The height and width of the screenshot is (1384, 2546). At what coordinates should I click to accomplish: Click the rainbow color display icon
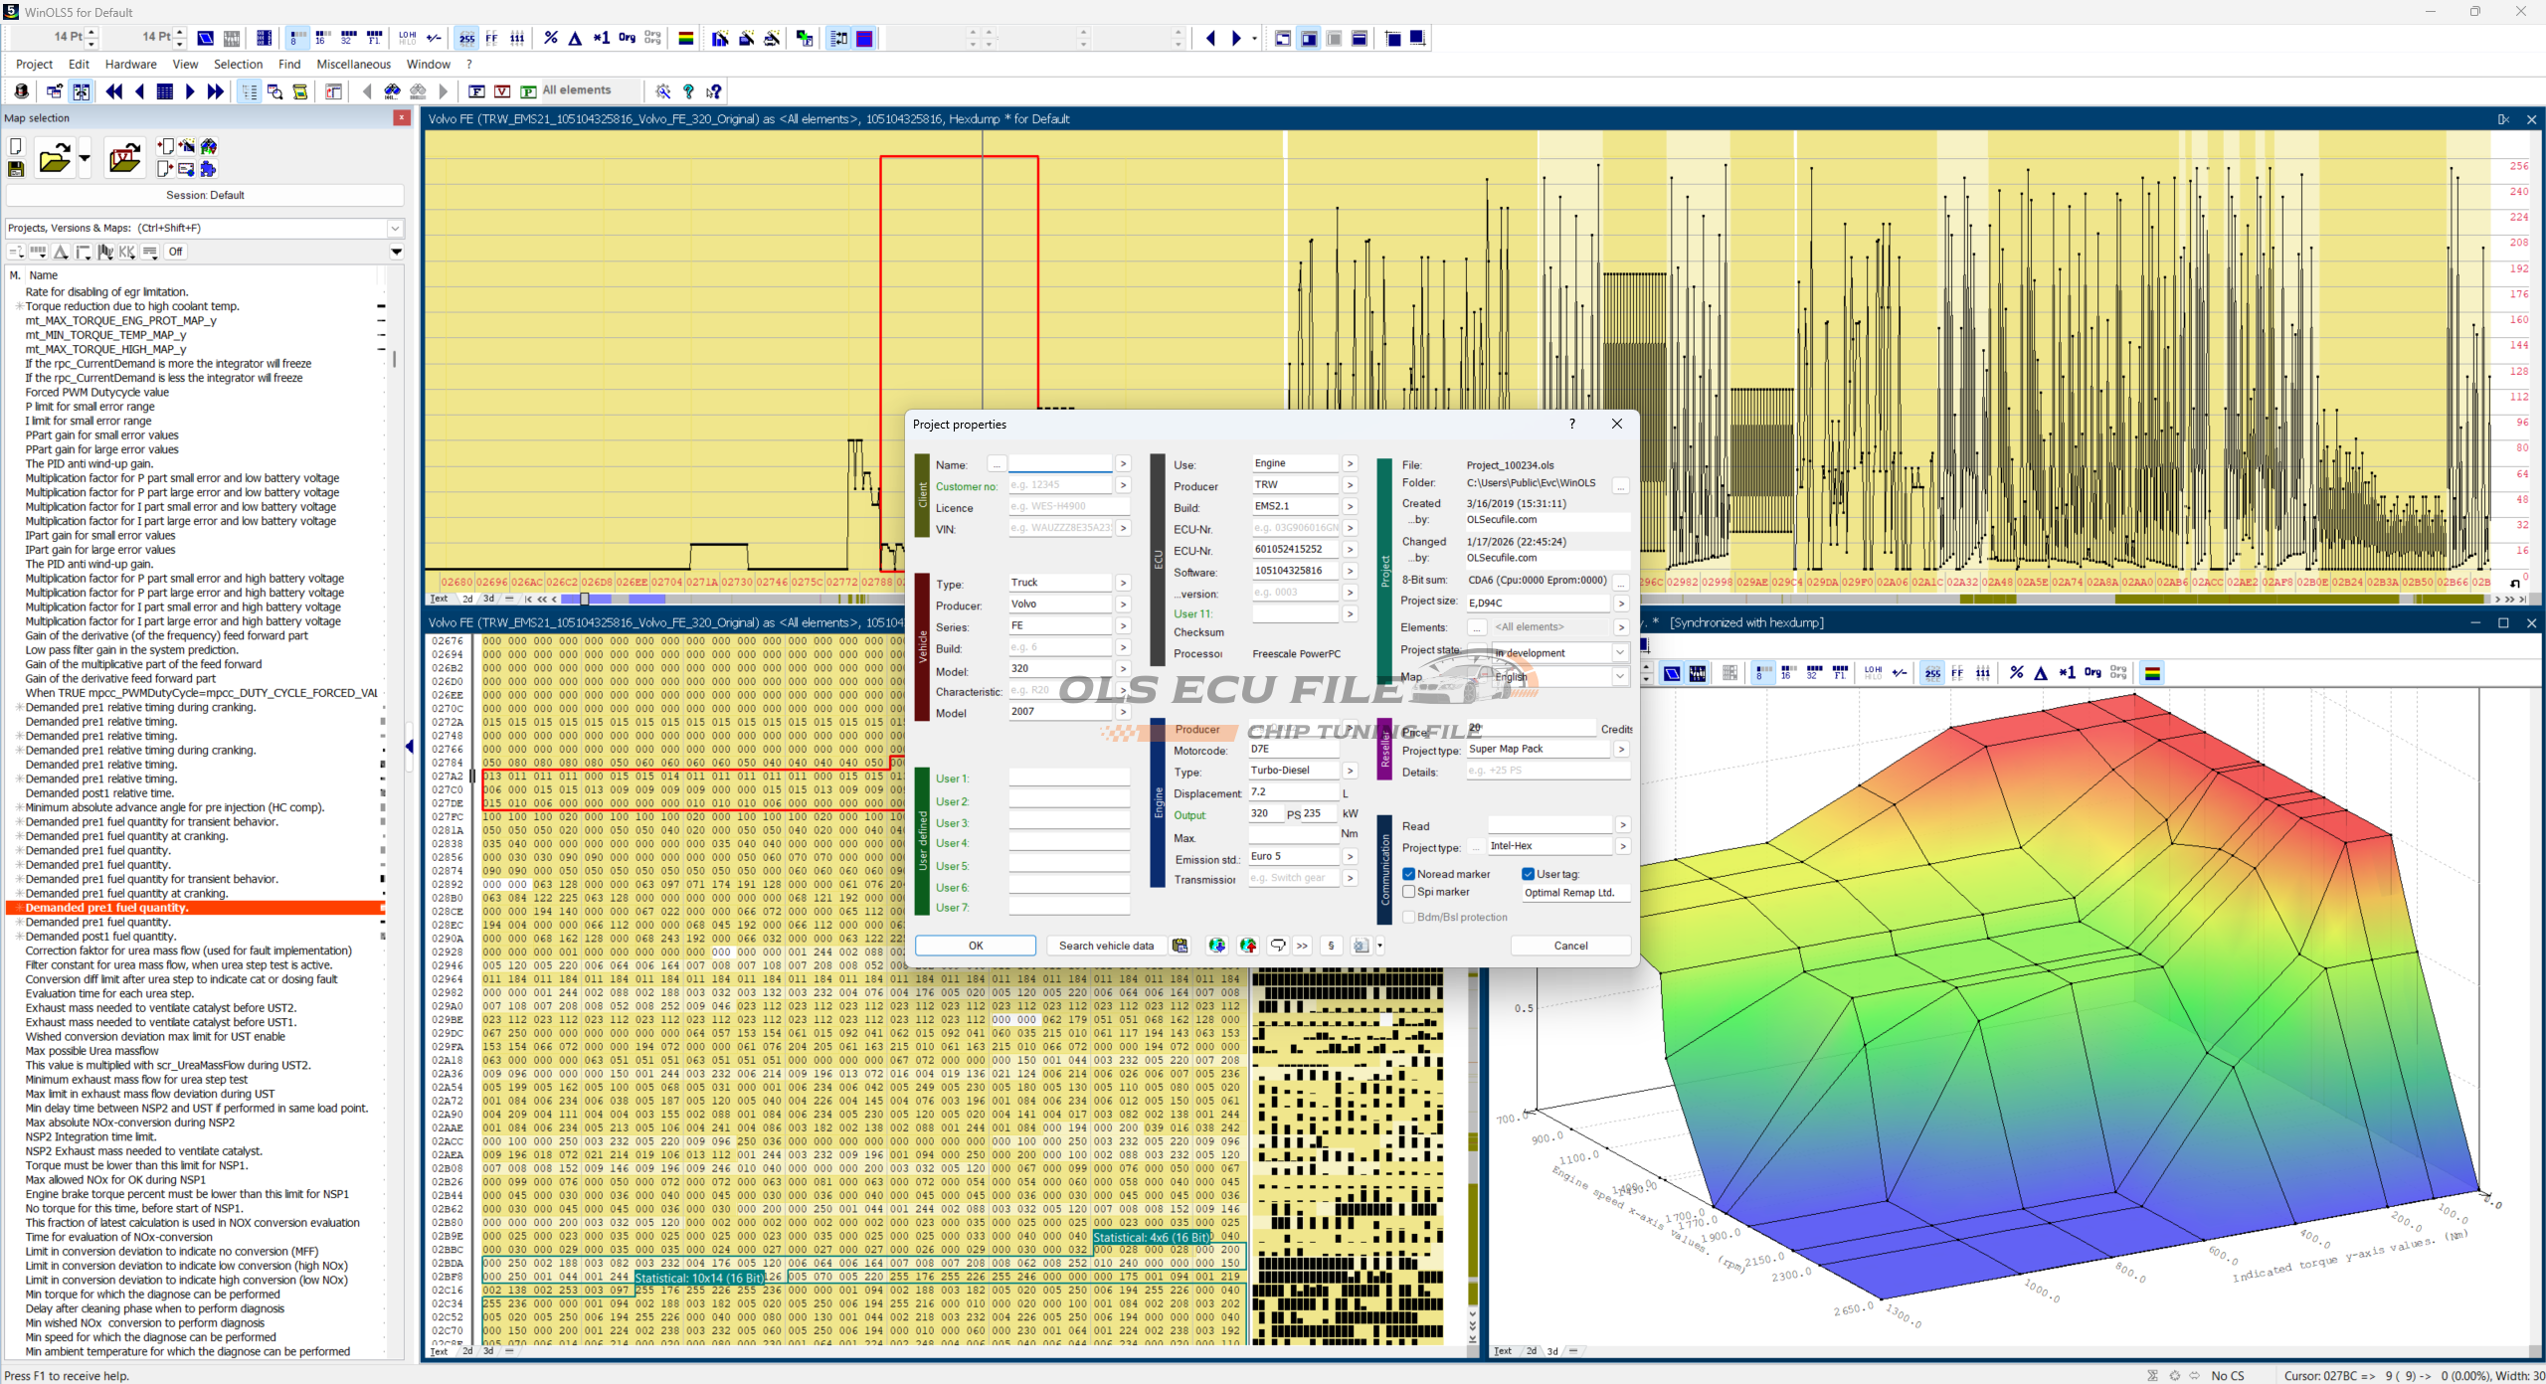click(685, 38)
